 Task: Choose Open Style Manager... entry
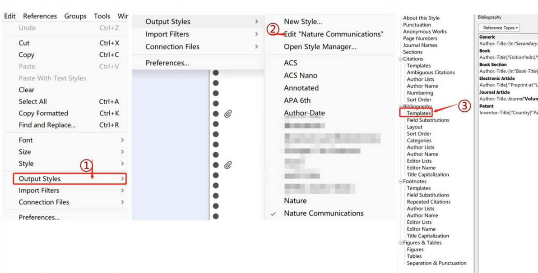(x=320, y=46)
